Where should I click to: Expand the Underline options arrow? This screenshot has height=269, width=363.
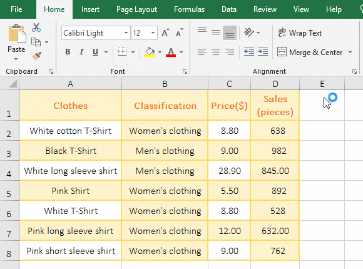point(106,52)
